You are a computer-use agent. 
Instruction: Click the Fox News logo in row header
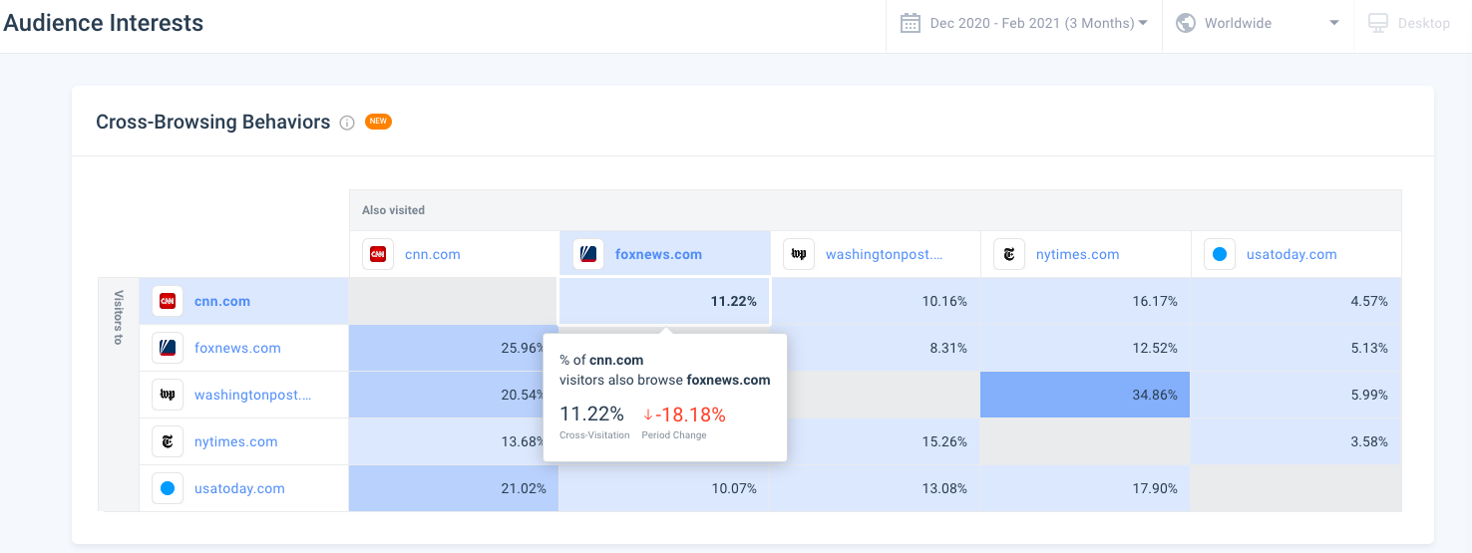tap(168, 348)
